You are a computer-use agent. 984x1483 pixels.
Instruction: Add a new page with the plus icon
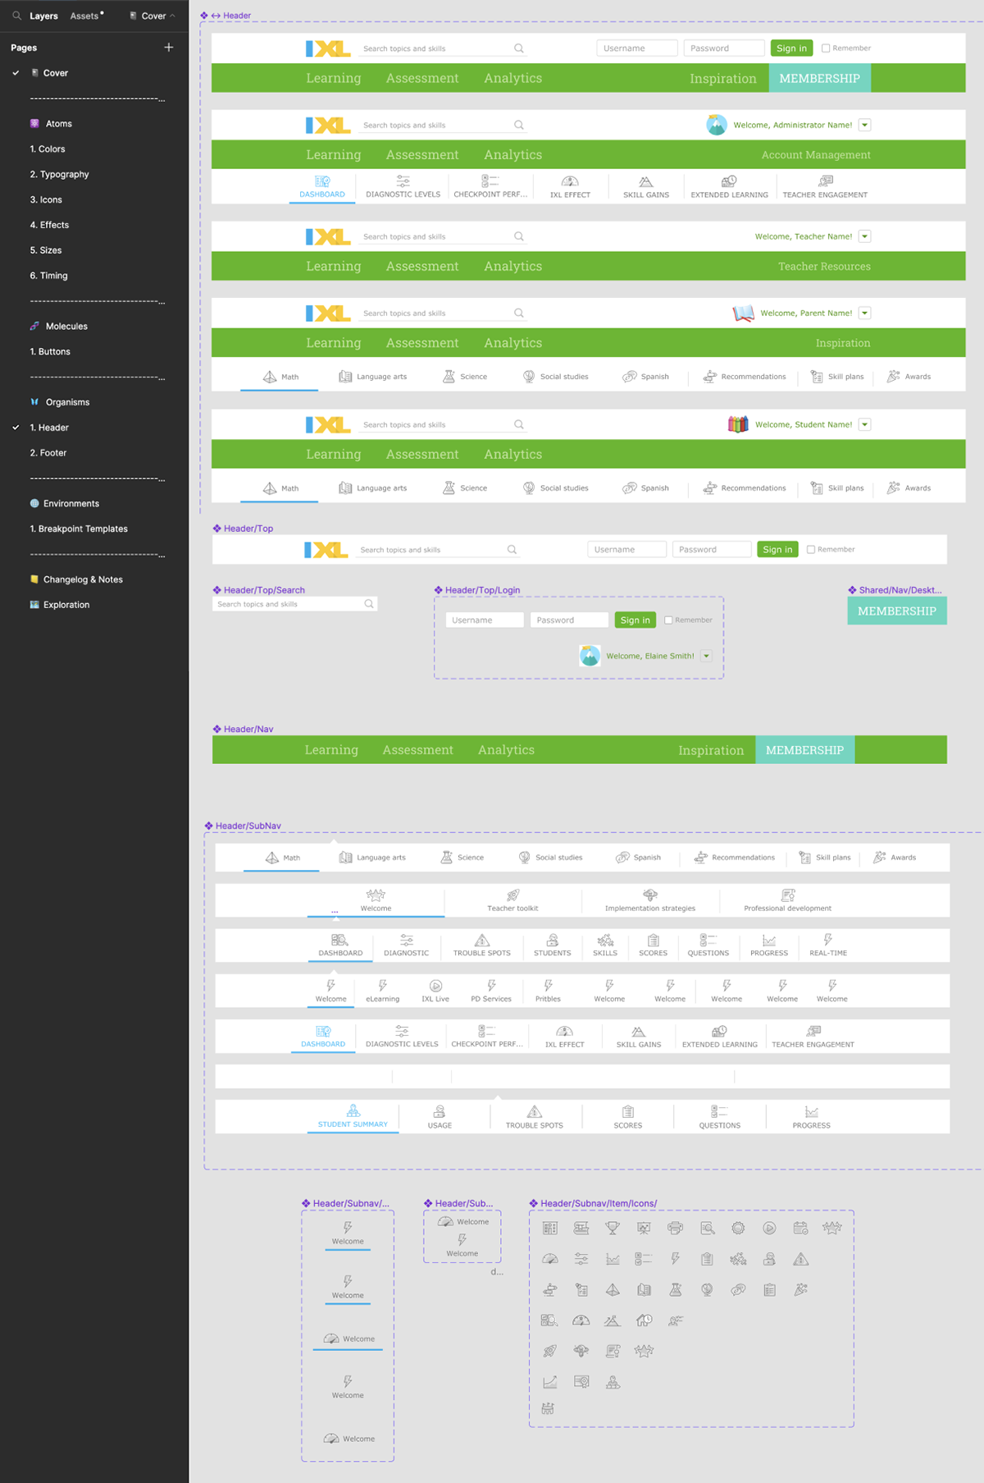pos(168,48)
